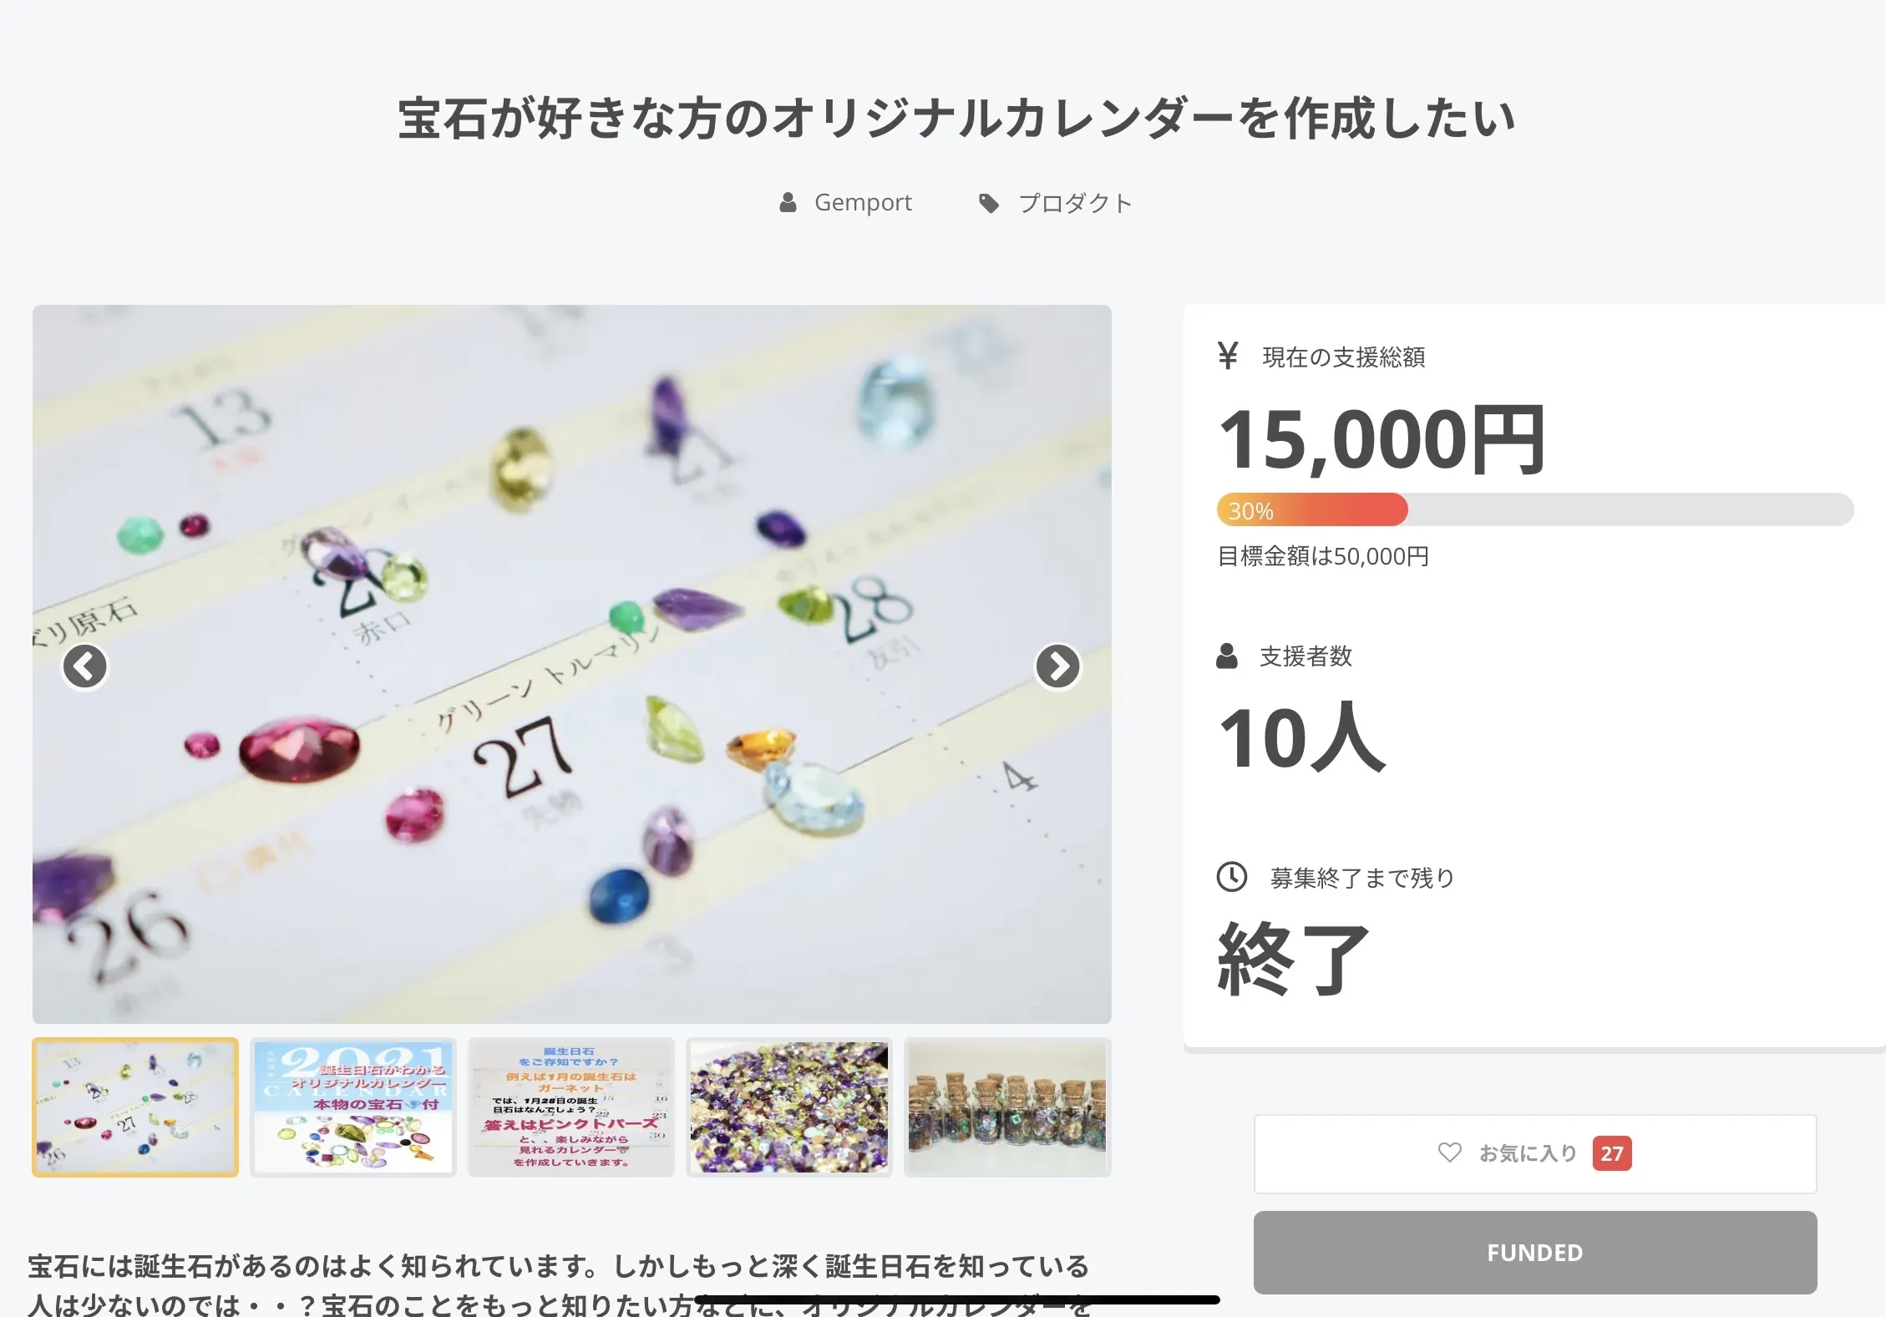
Task: Click the yen icon for 現在の支援総額
Action: 1228,356
